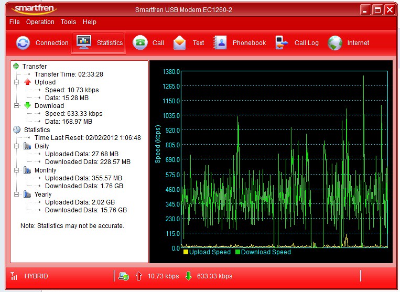Click the green Download Speed legend swatch
The image size is (400, 292).
(x=237, y=252)
